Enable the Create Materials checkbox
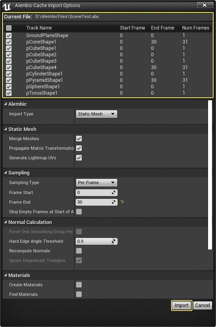Viewport: 216px width, 327px height. pyautogui.click(x=79, y=285)
